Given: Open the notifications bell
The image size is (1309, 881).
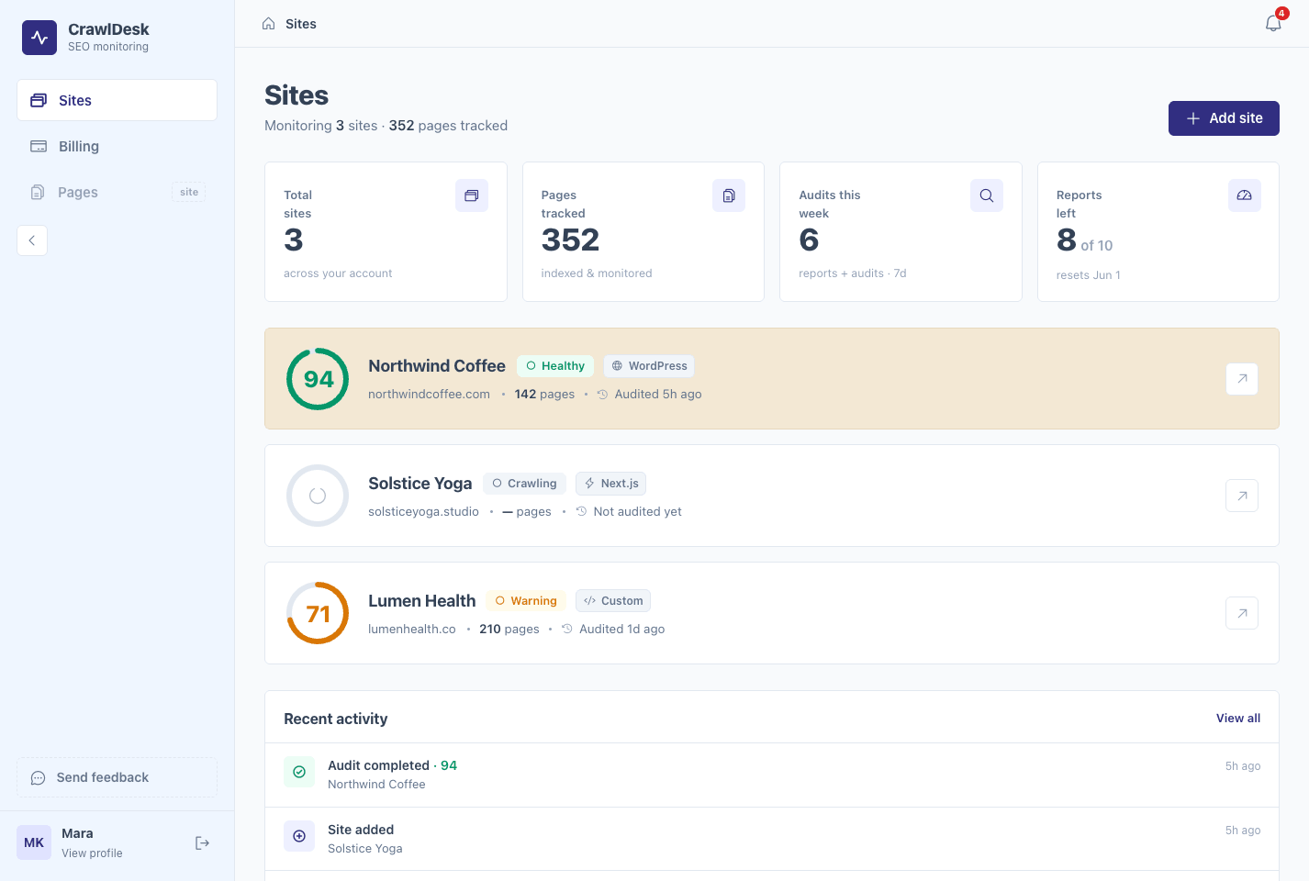Looking at the screenshot, I should tap(1273, 23).
